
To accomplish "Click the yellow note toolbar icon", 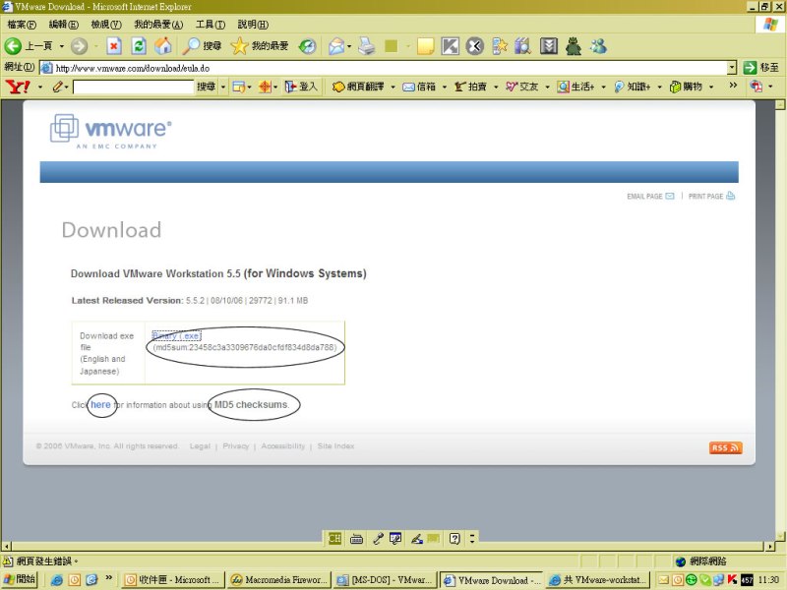I will [426, 46].
